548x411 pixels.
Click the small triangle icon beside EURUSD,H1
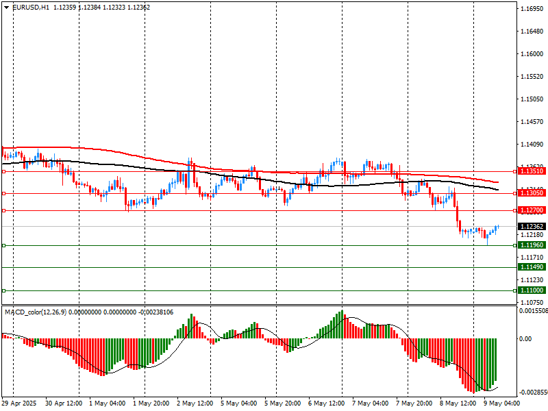click(6, 7)
